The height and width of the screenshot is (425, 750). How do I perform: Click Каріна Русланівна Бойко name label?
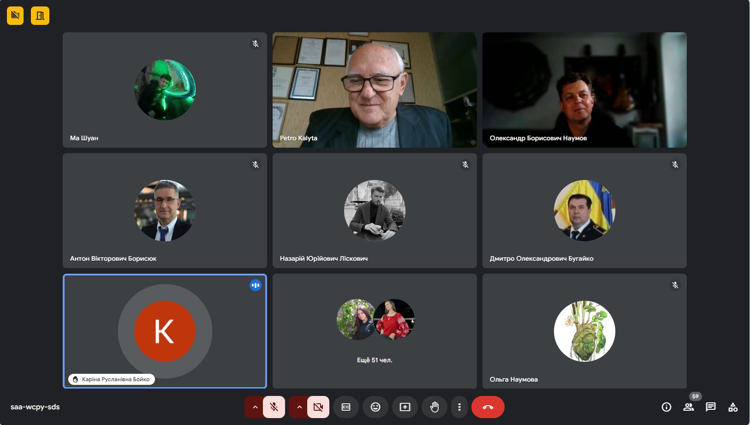tap(115, 379)
